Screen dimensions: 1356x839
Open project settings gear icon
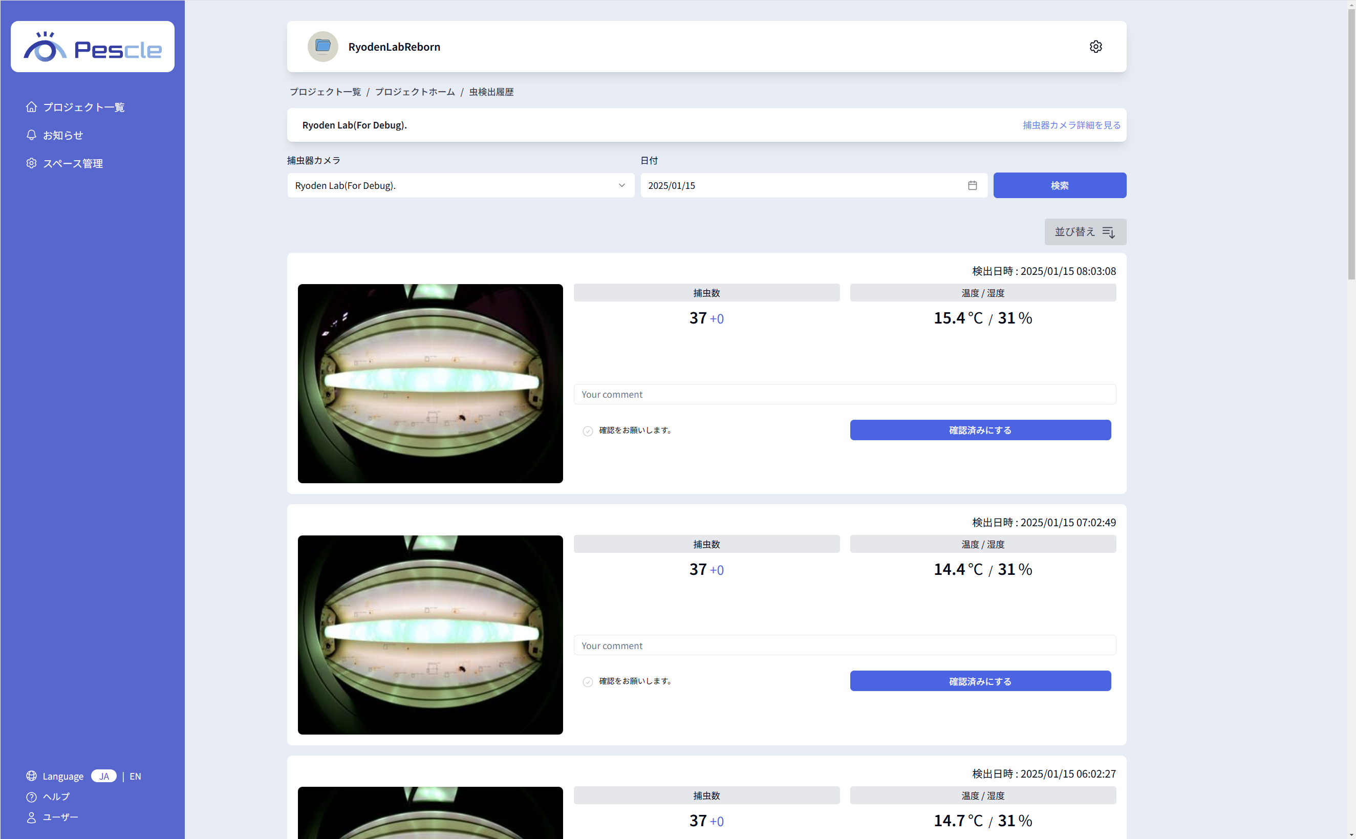pyautogui.click(x=1095, y=47)
